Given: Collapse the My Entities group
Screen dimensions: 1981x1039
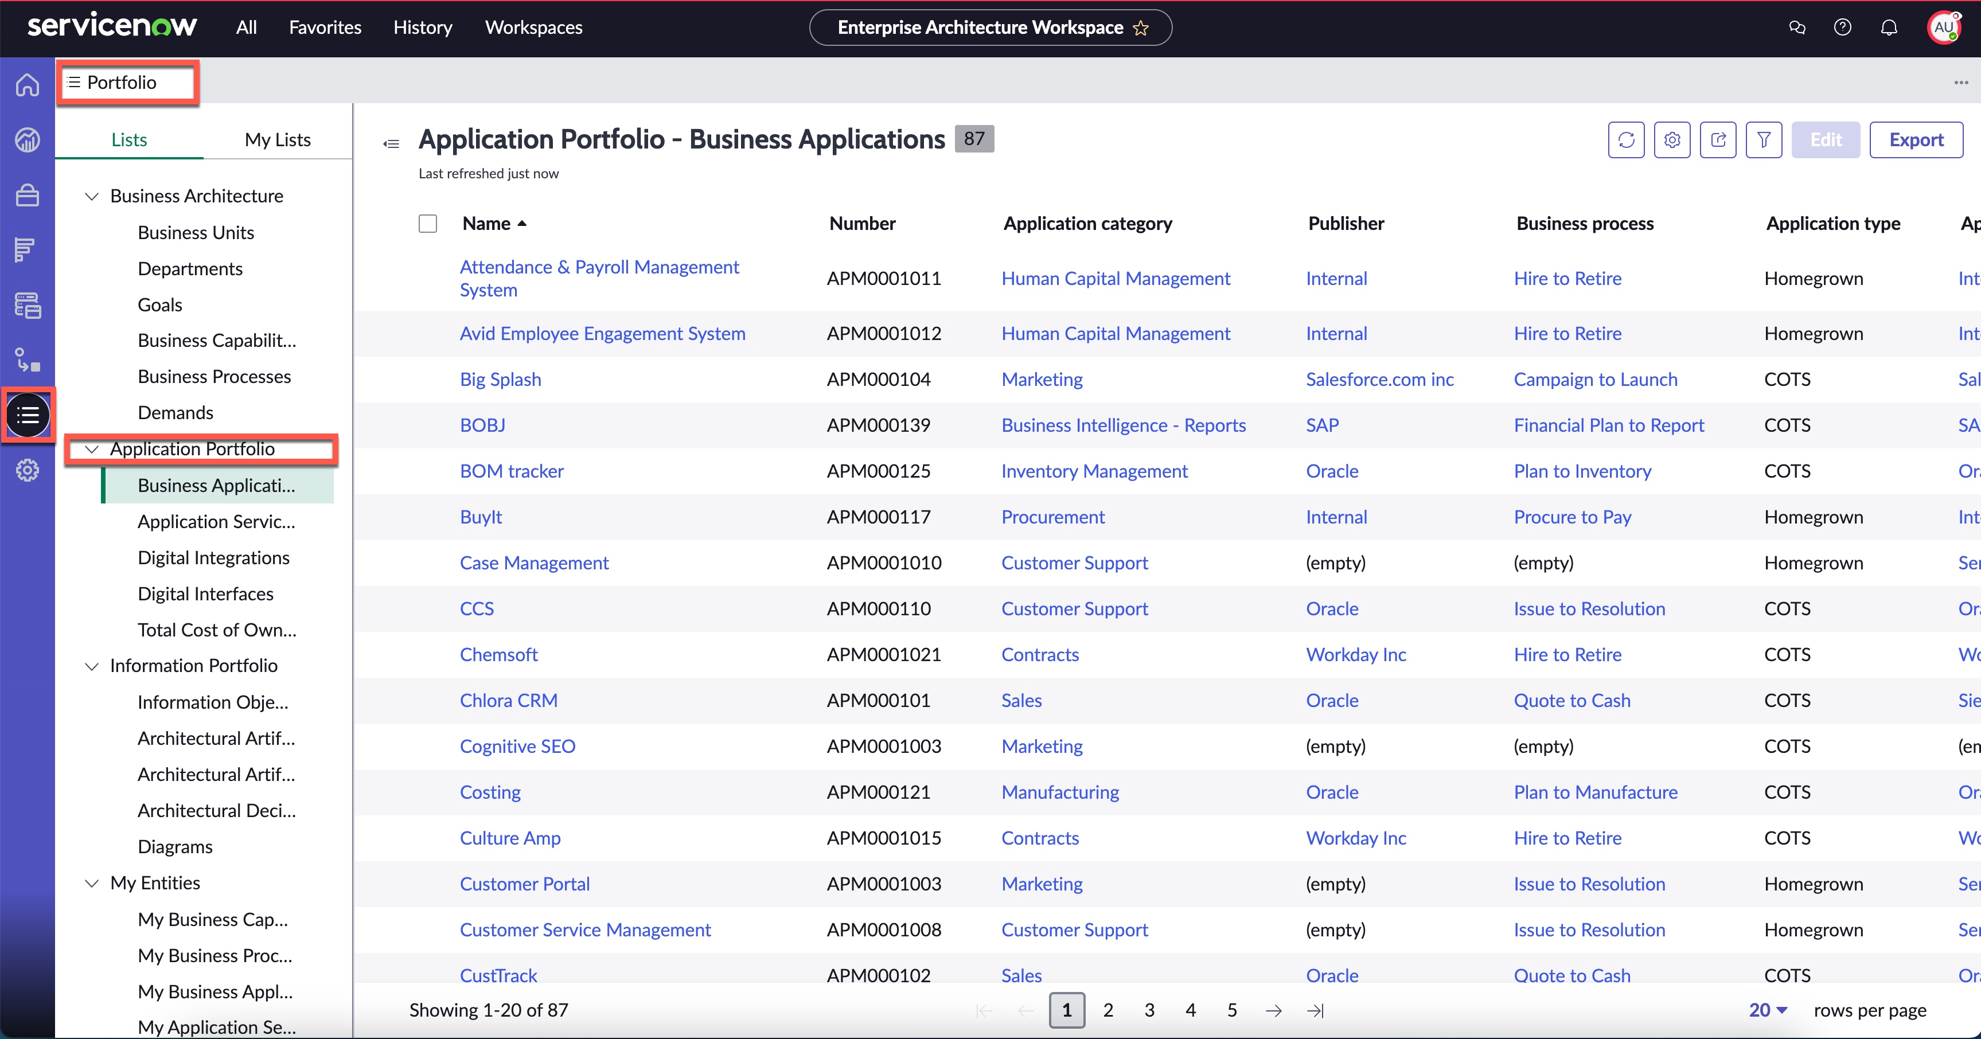Looking at the screenshot, I should click(x=92, y=883).
